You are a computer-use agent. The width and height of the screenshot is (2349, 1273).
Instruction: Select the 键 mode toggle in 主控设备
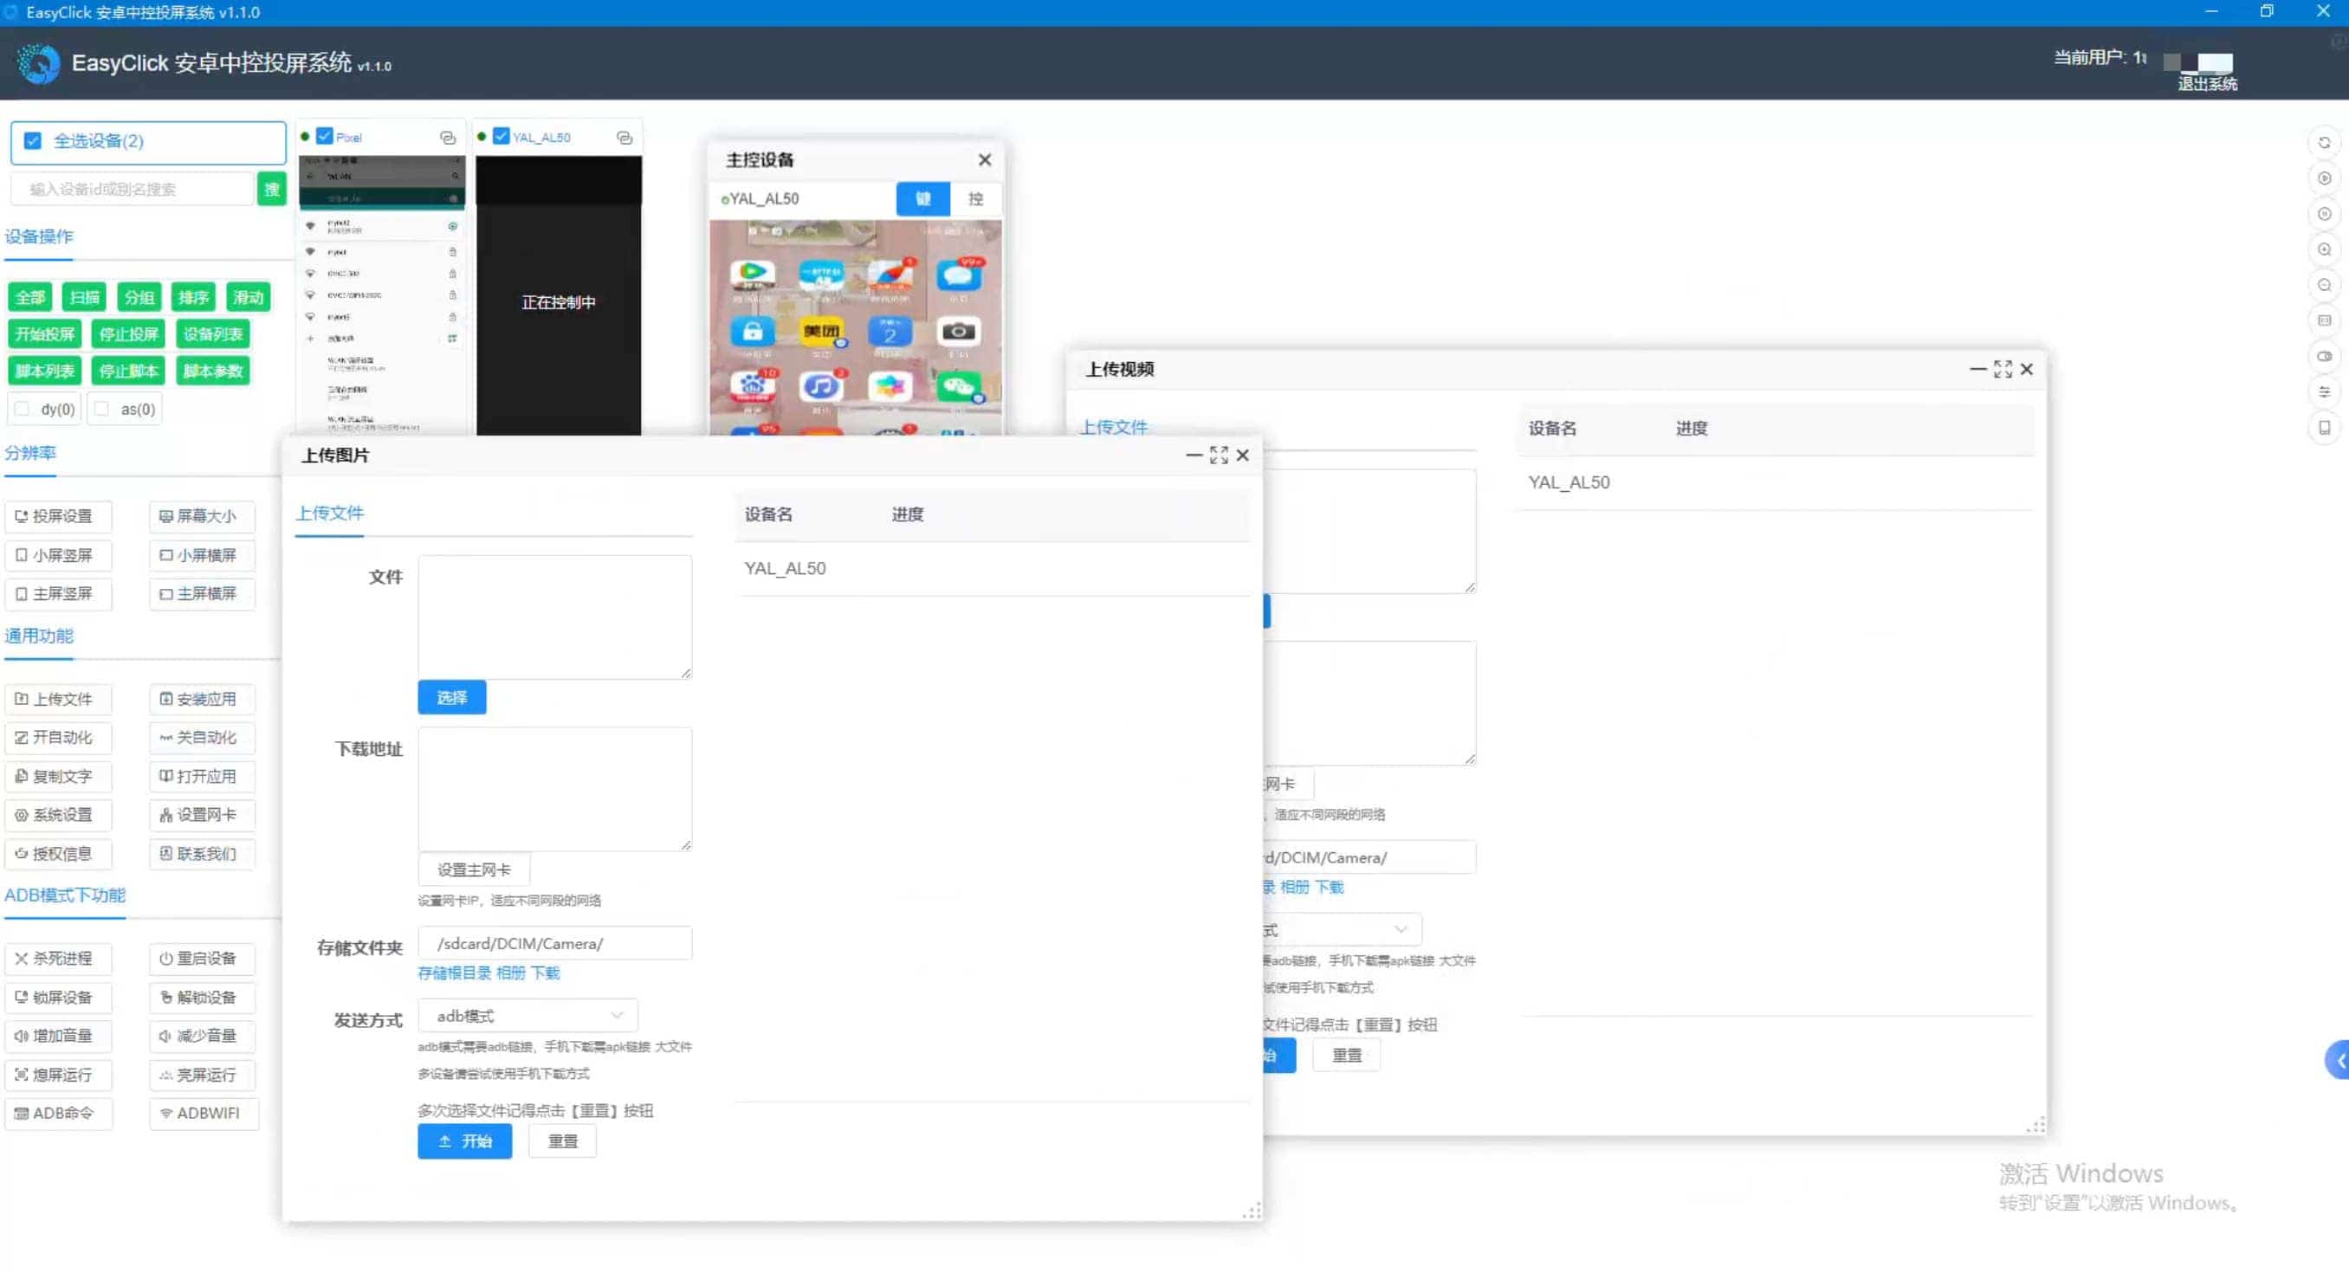pos(922,199)
